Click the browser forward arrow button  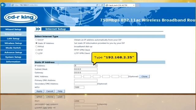8,5
